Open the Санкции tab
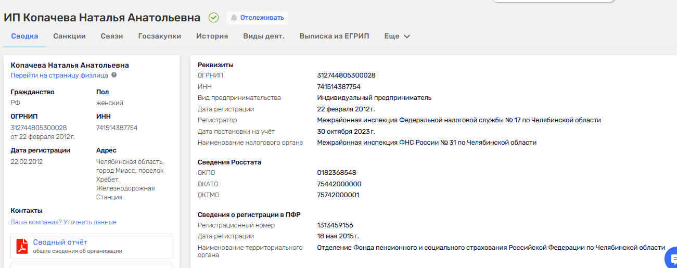Screen dimensions: 677x268 (69, 36)
